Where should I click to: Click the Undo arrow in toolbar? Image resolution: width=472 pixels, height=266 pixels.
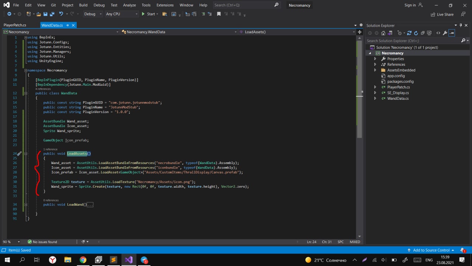(x=61, y=14)
